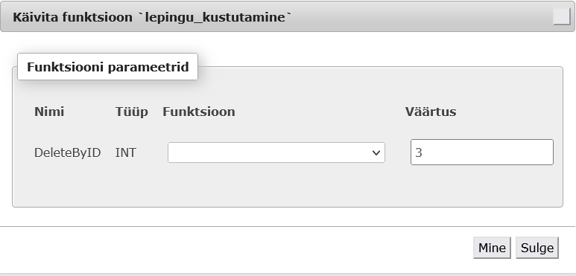
Task: Focus the Väärtus input containing 3
Action: click(482, 152)
